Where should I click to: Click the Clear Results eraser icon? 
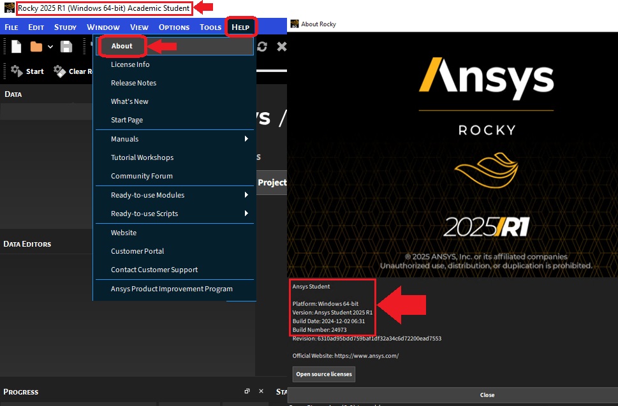[59, 71]
